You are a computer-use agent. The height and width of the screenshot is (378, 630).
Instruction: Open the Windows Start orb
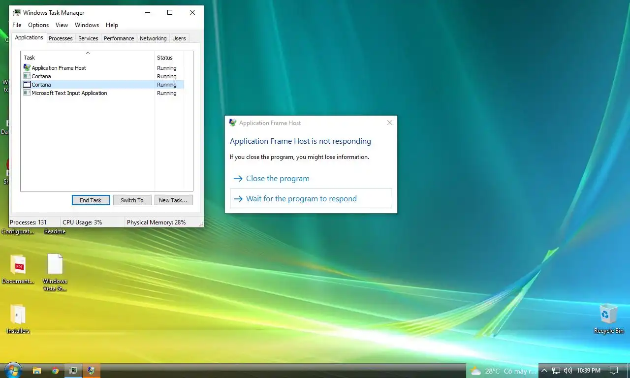tap(13, 370)
